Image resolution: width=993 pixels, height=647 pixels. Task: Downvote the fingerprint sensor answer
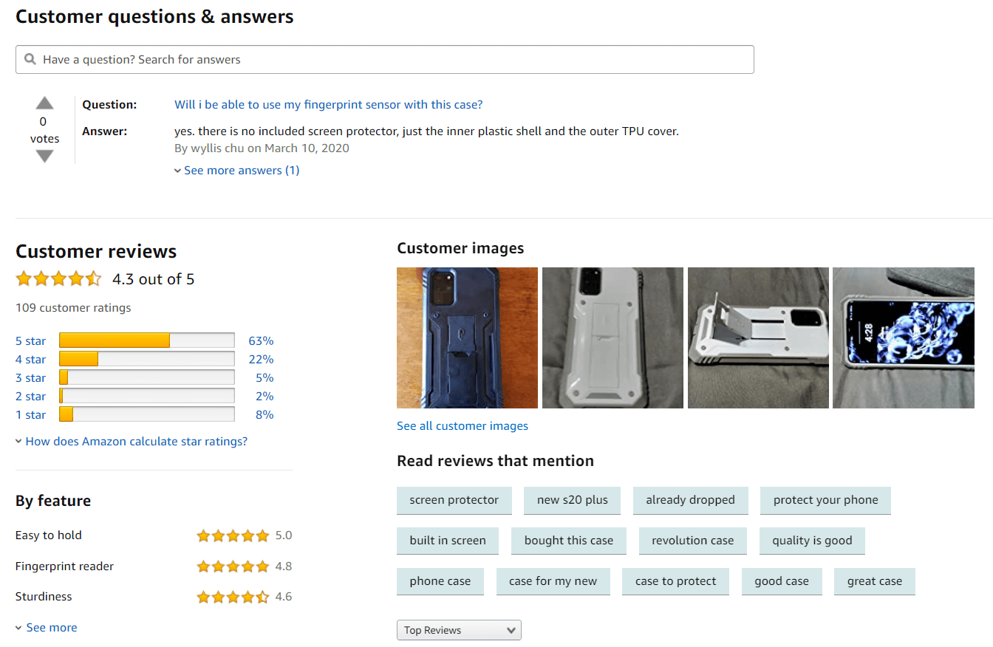[44, 156]
